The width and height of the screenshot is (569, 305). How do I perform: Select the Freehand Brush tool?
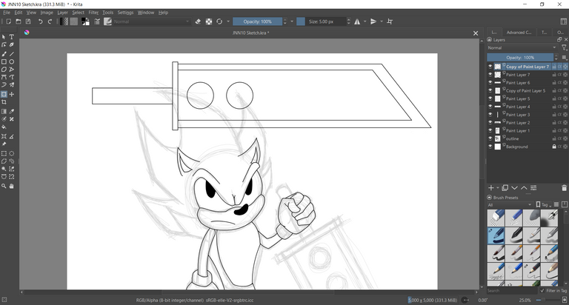[4, 54]
